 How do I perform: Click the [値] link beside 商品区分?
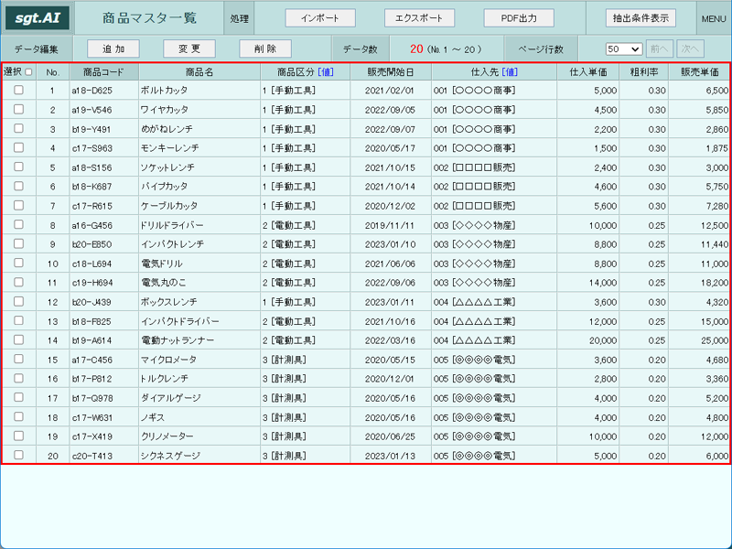[x=326, y=72]
